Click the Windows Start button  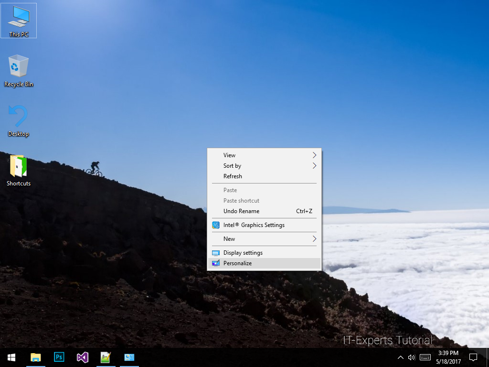tap(11, 357)
